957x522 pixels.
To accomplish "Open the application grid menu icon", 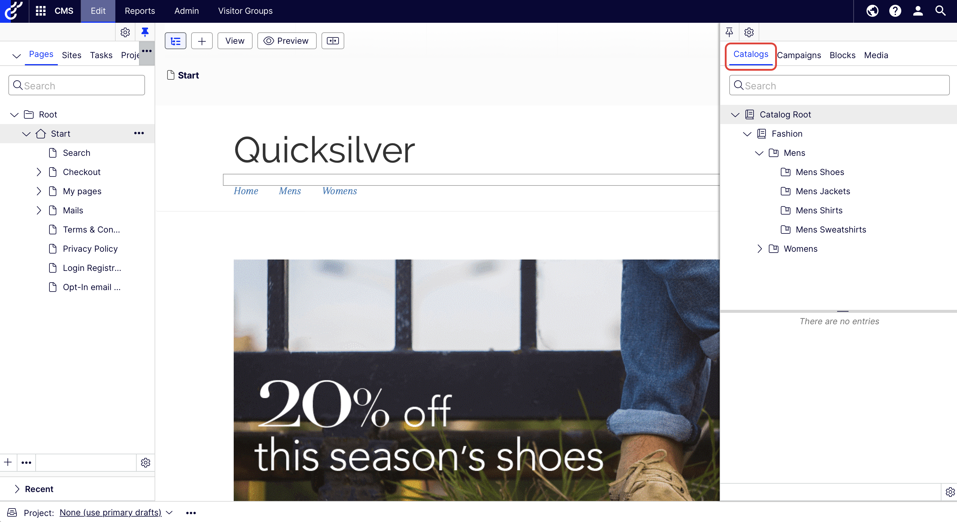I will click(x=40, y=11).
